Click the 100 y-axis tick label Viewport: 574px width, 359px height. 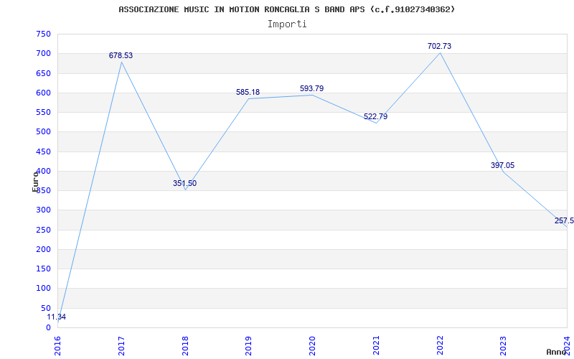pyautogui.click(x=43, y=289)
